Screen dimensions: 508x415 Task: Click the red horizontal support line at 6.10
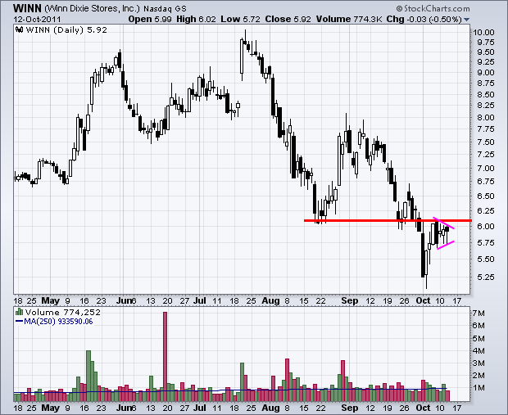pyautogui.click(x=388, y=220)
